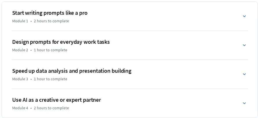Click the 'Module 1' label

point(20,21)
